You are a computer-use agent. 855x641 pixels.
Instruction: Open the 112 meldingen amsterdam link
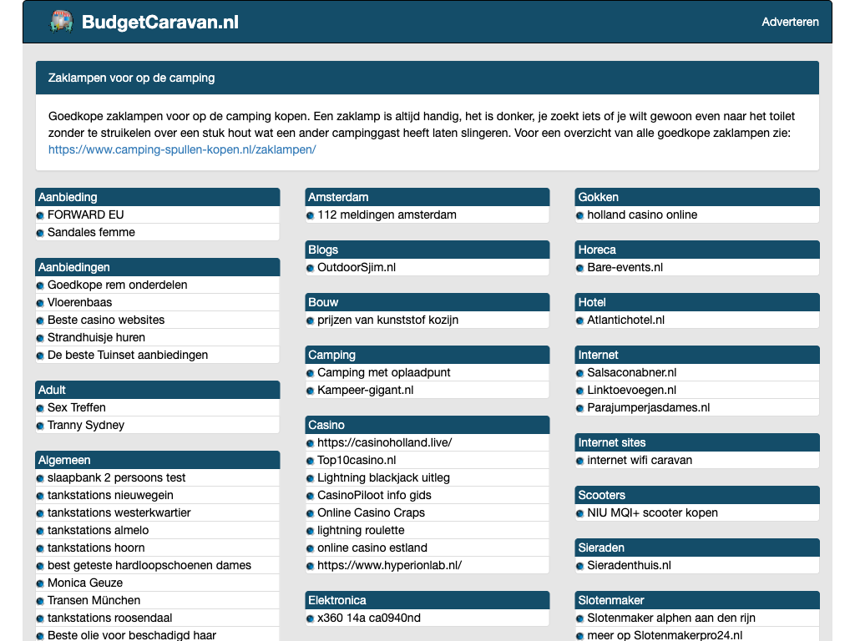pos(387,215)
